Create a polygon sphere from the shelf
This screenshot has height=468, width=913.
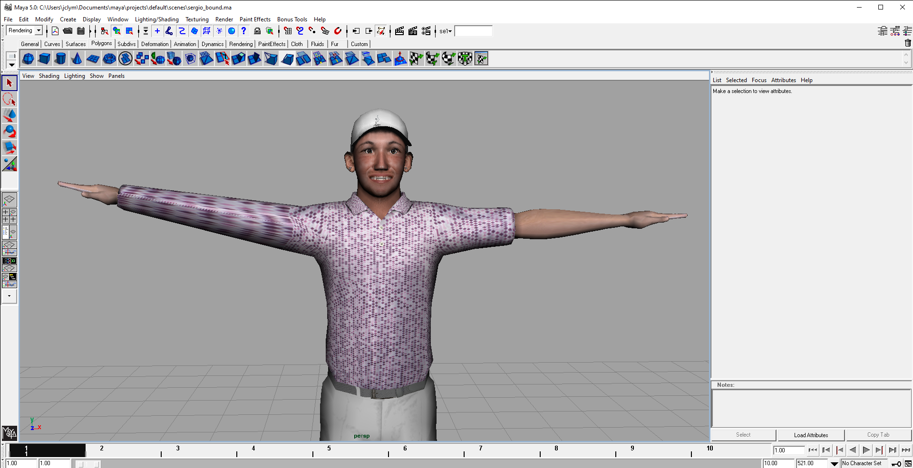point(28,58)
